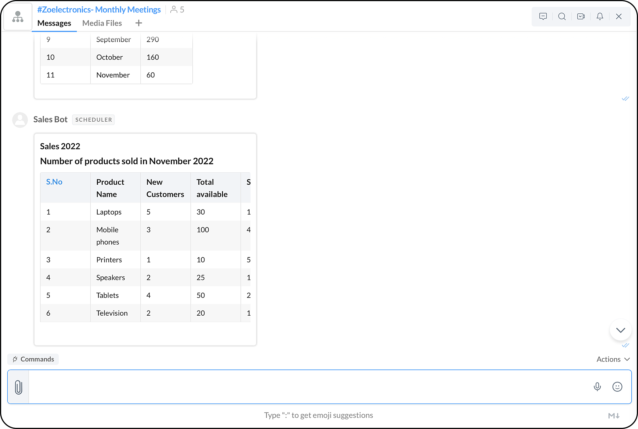Screen dimensions: 638x429
Task: Click the microphone voice message icon
Action: click(x=597, y=387)
